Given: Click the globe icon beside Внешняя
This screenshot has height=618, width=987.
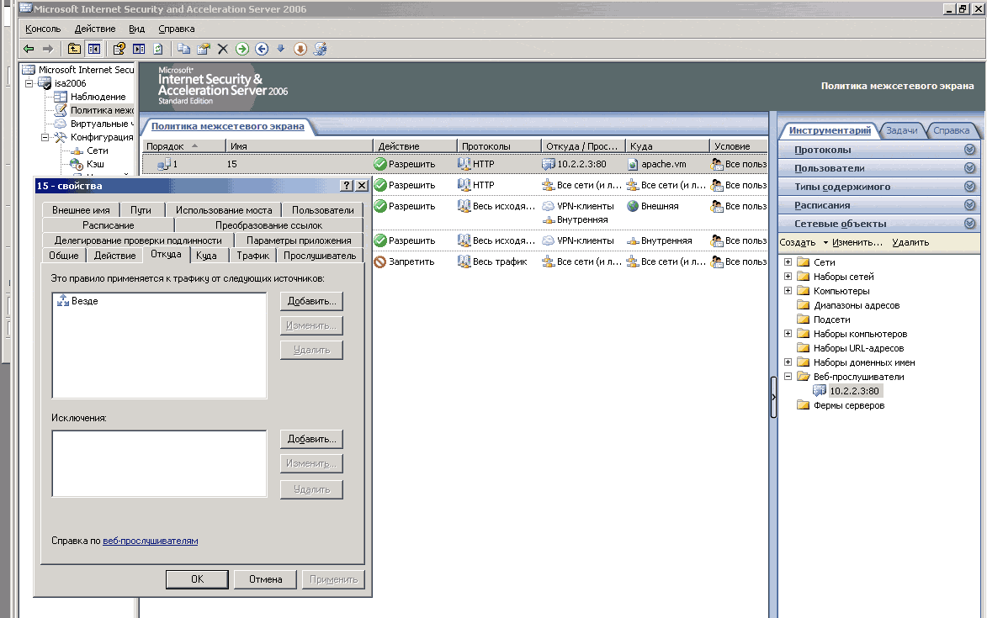Looking at the screenshot, I should [x=633, y=206].
